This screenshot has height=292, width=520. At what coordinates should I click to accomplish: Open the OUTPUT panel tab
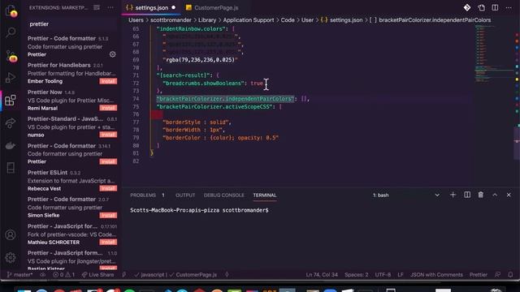[185, 195]
